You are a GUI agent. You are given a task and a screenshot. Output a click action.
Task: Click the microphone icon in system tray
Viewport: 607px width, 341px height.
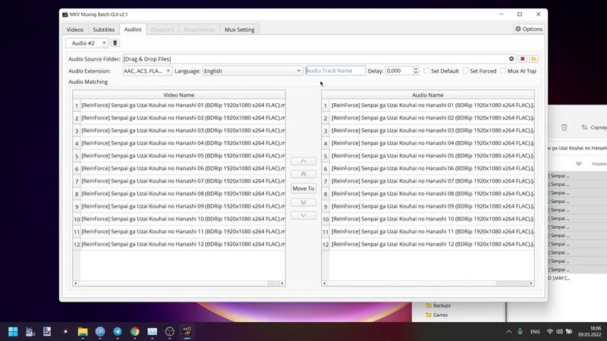click(520, 332)
